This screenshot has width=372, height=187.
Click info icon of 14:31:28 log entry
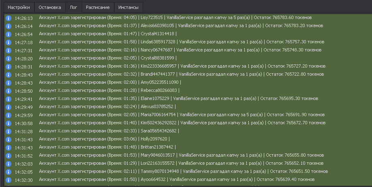(x=9, y=132)
